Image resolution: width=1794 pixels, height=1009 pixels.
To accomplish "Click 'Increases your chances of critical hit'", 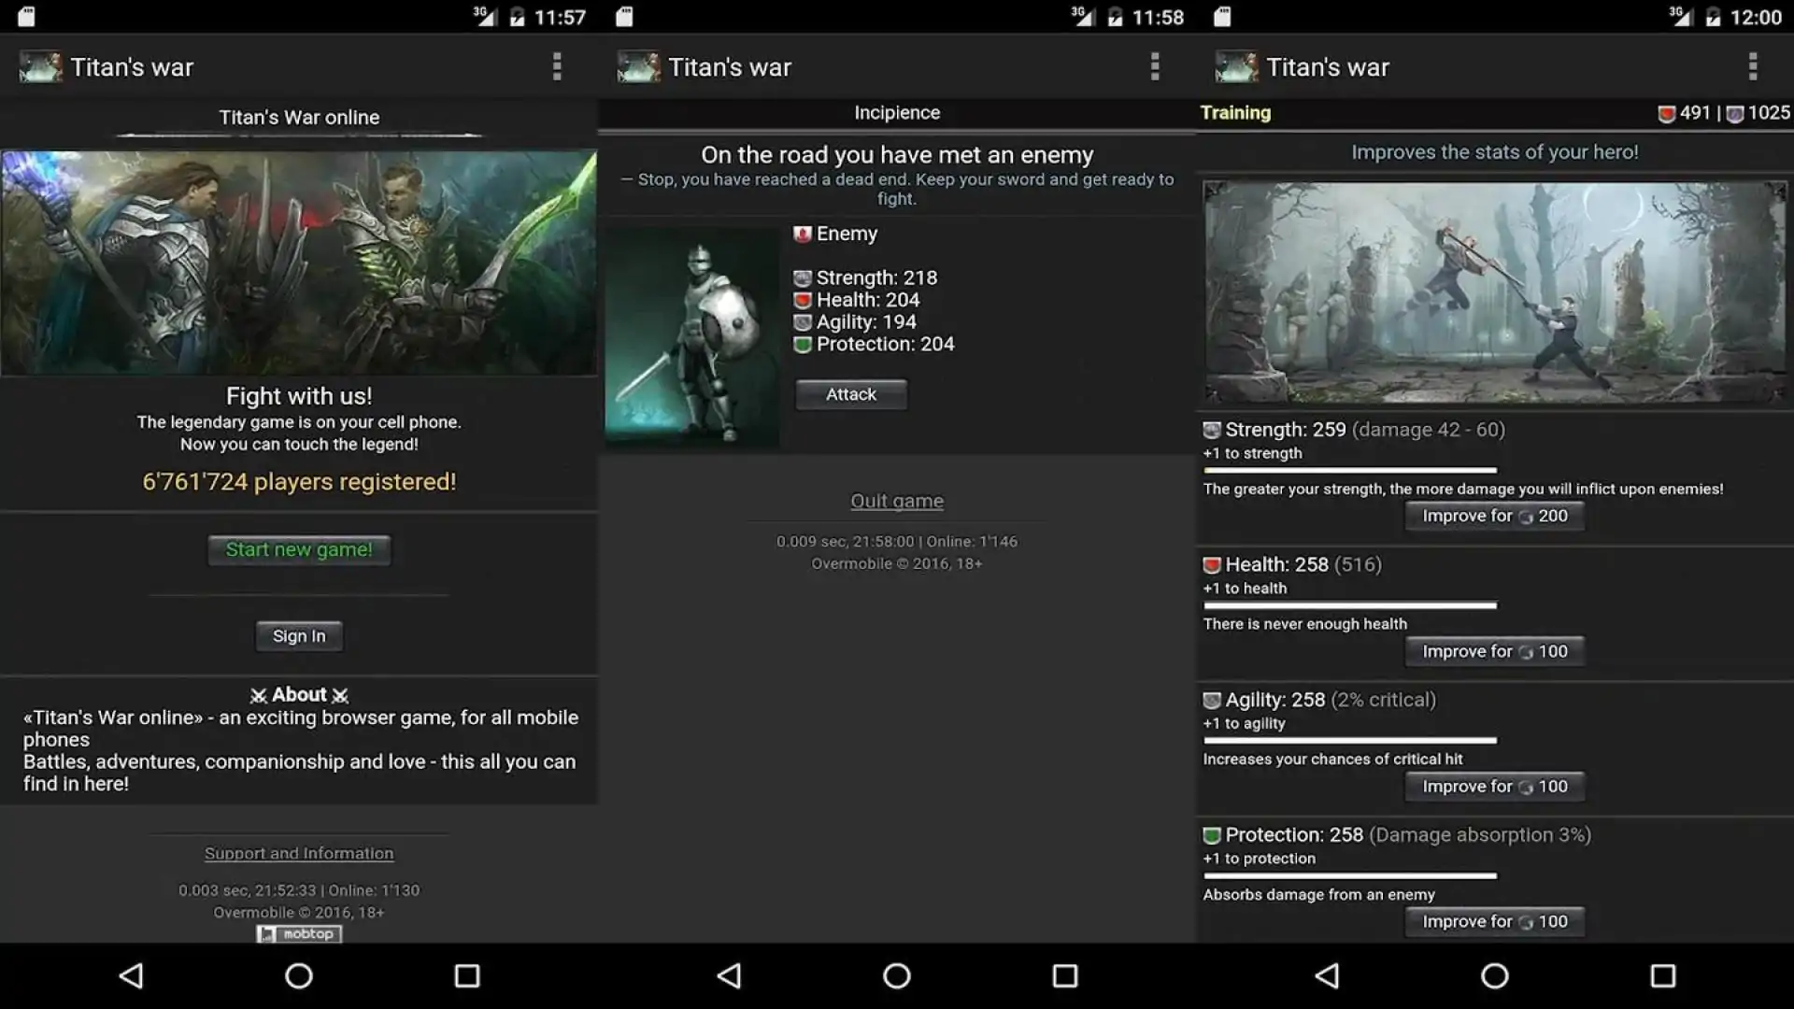I will tap(1332, 760).
